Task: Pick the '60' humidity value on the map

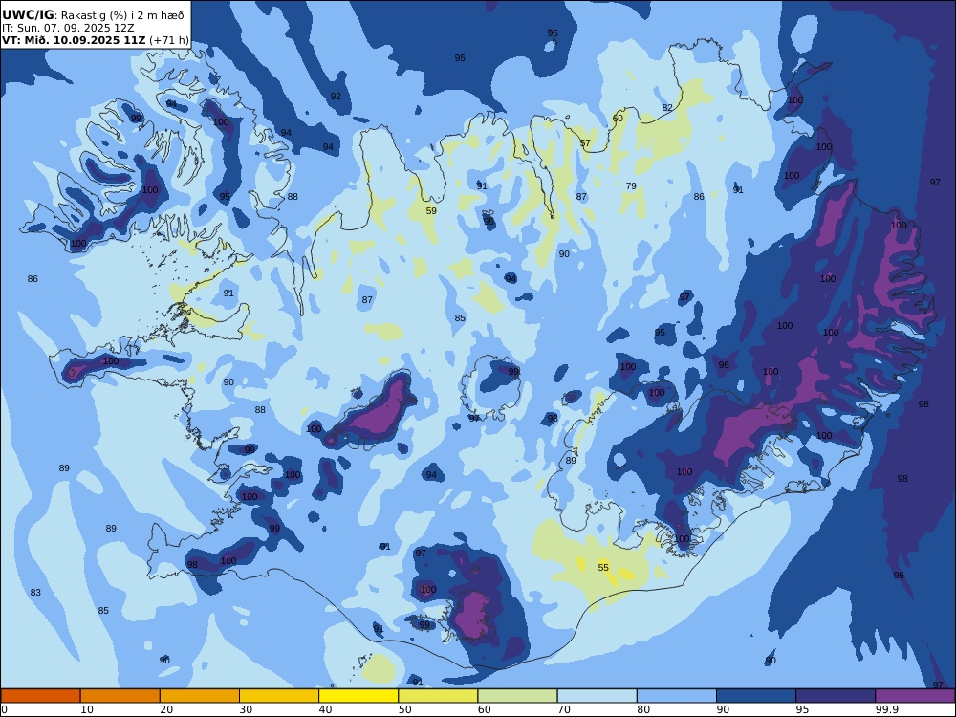Action: click(618, 119)
